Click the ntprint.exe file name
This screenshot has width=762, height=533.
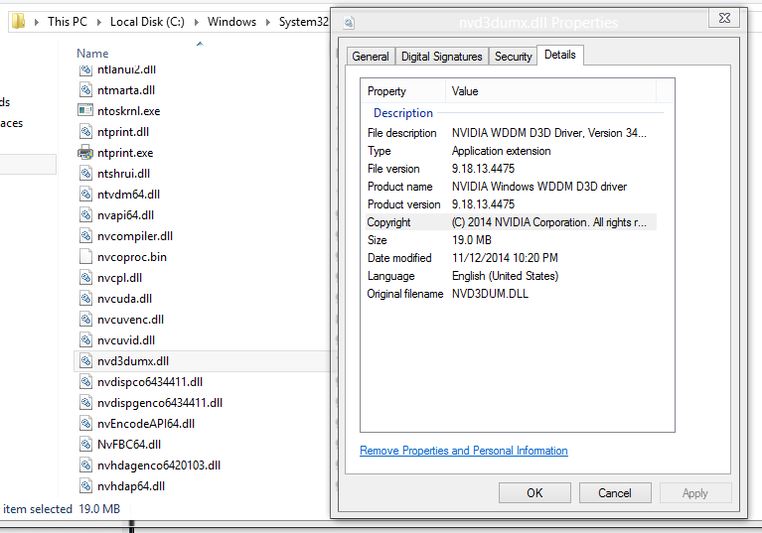coord(125,153)
